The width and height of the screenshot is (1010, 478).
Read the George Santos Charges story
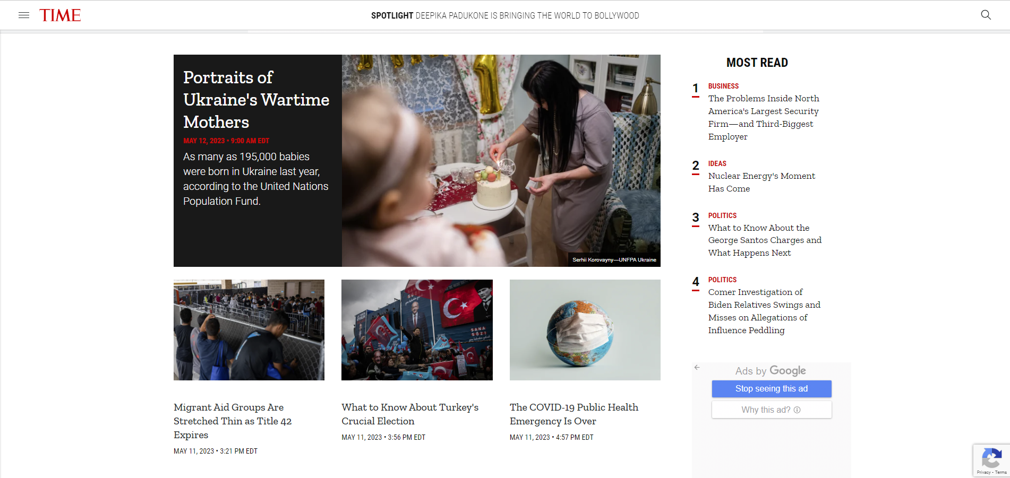(x=765, y=240)
